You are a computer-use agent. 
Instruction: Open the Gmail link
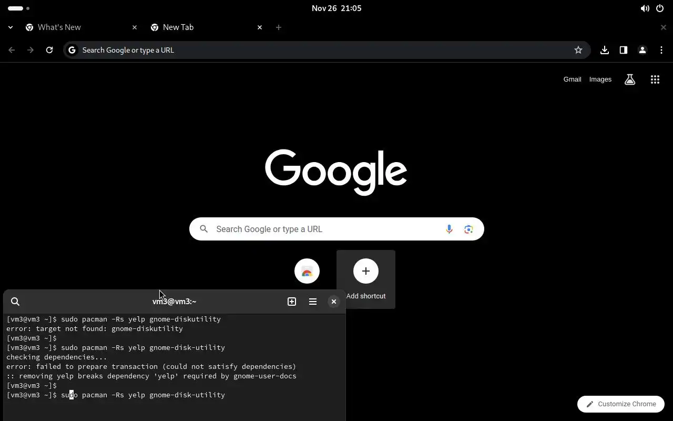click(572, 79)
